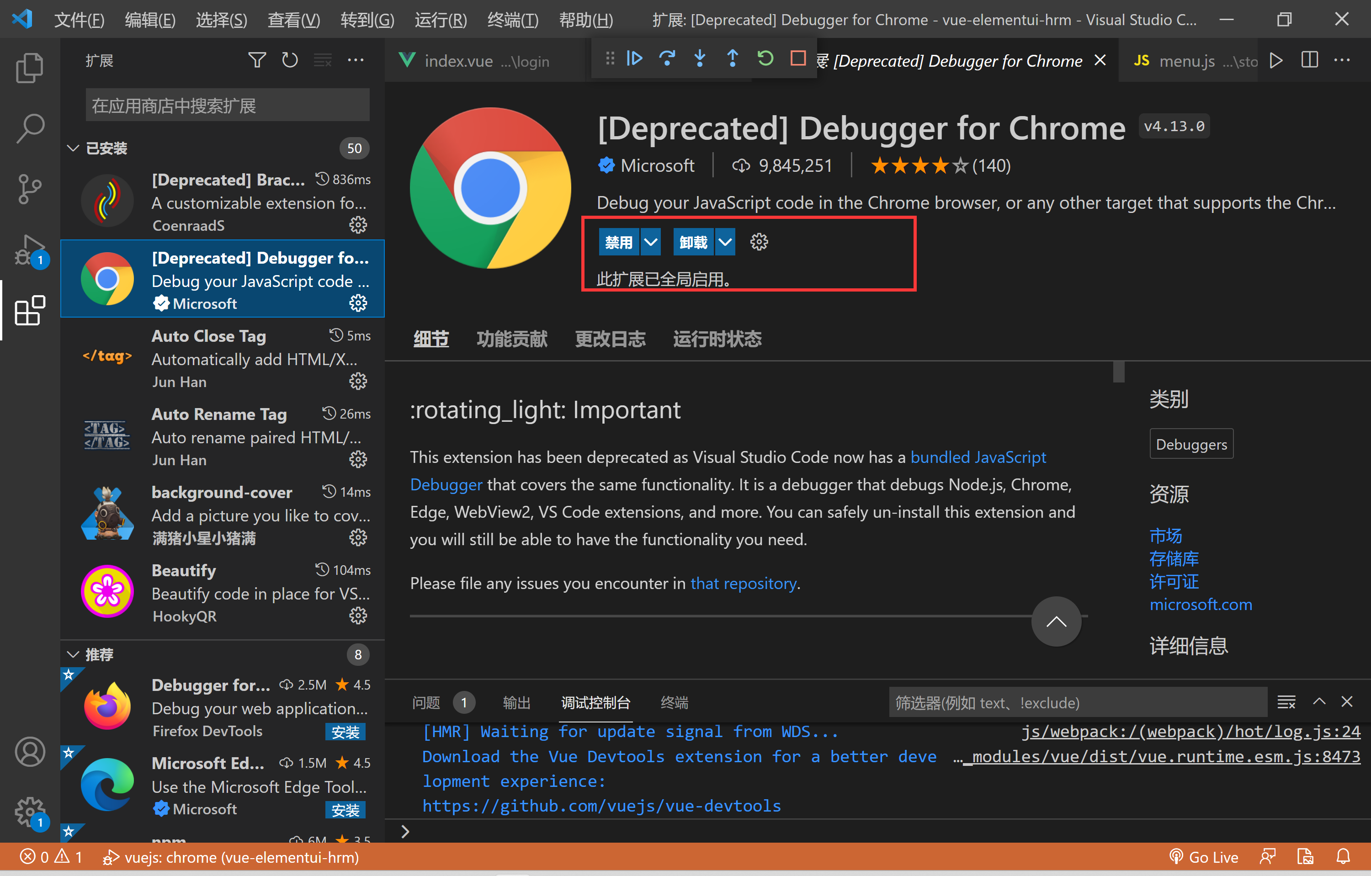Open the gear for Auto Close Tag extension
1371x876 pixels.
coord(357,382)
